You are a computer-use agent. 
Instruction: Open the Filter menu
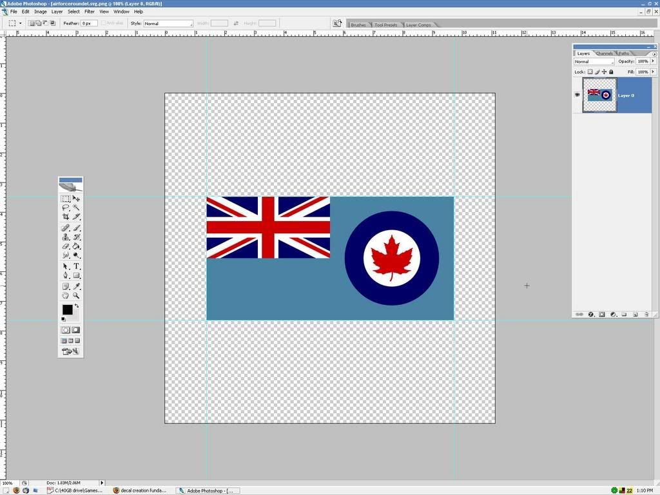point(90,12)
